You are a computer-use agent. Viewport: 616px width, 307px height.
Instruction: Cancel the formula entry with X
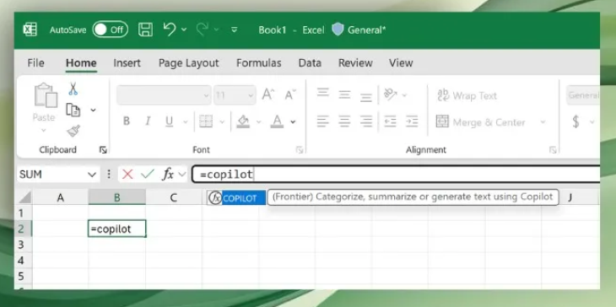[x=127, y=175]
